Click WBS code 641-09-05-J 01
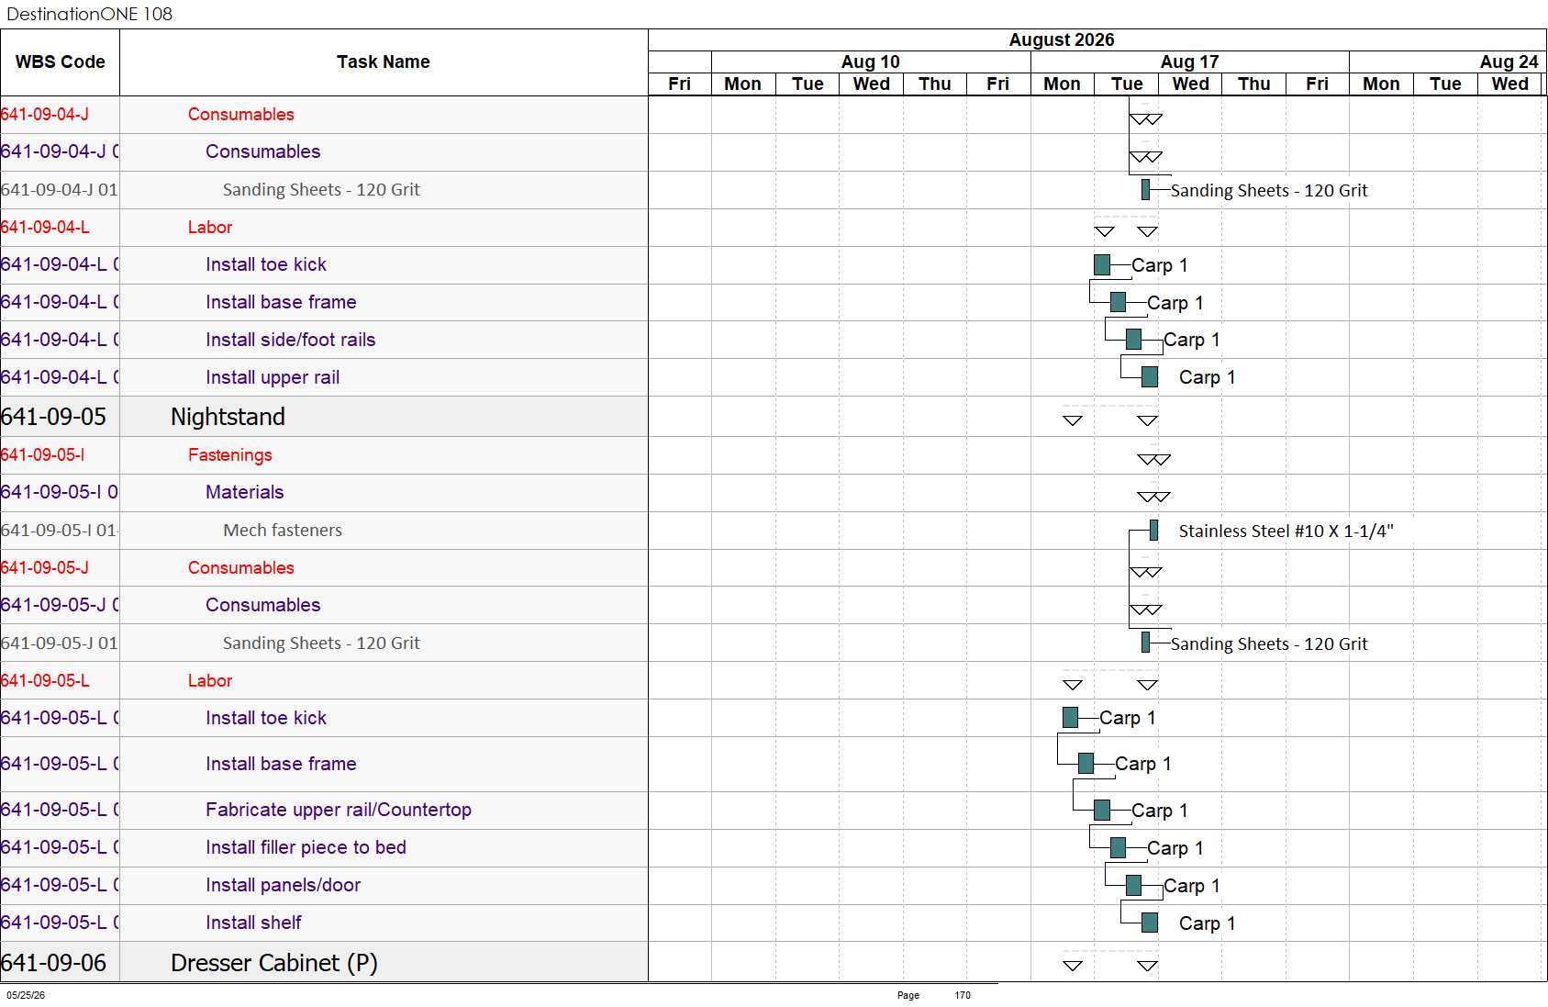 point(60,643)
